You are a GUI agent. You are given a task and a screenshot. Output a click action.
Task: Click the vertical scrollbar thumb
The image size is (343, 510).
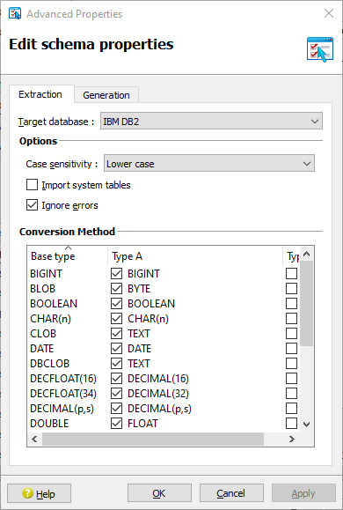[x=307, y=304]
